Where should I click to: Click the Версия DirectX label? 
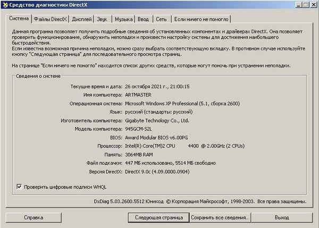click(105, 172)
